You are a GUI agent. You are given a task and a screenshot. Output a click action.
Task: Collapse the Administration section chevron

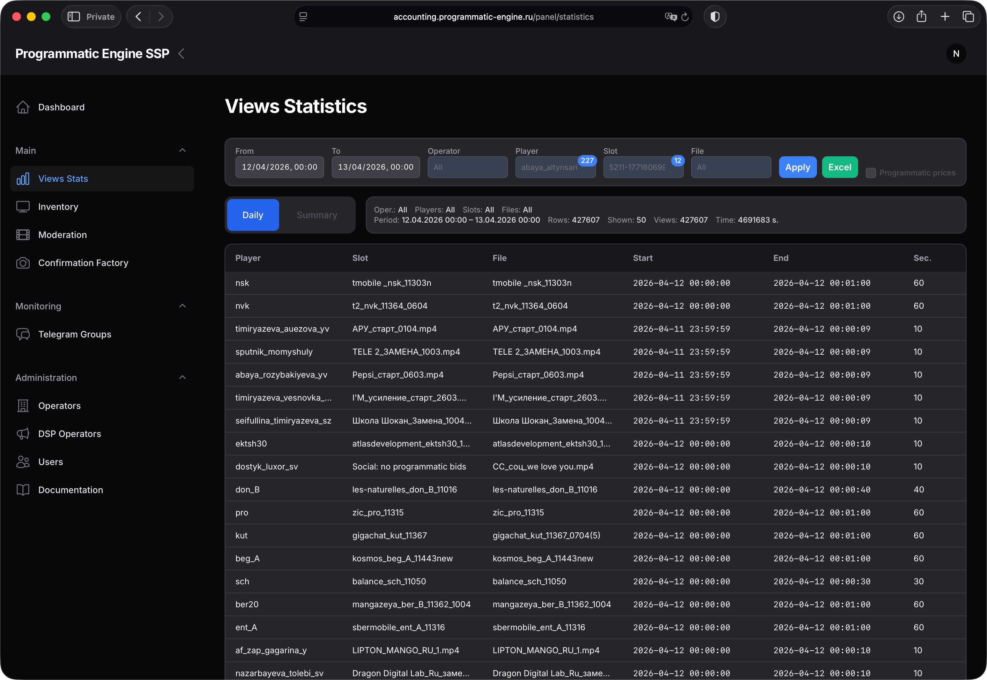[182, 378]
